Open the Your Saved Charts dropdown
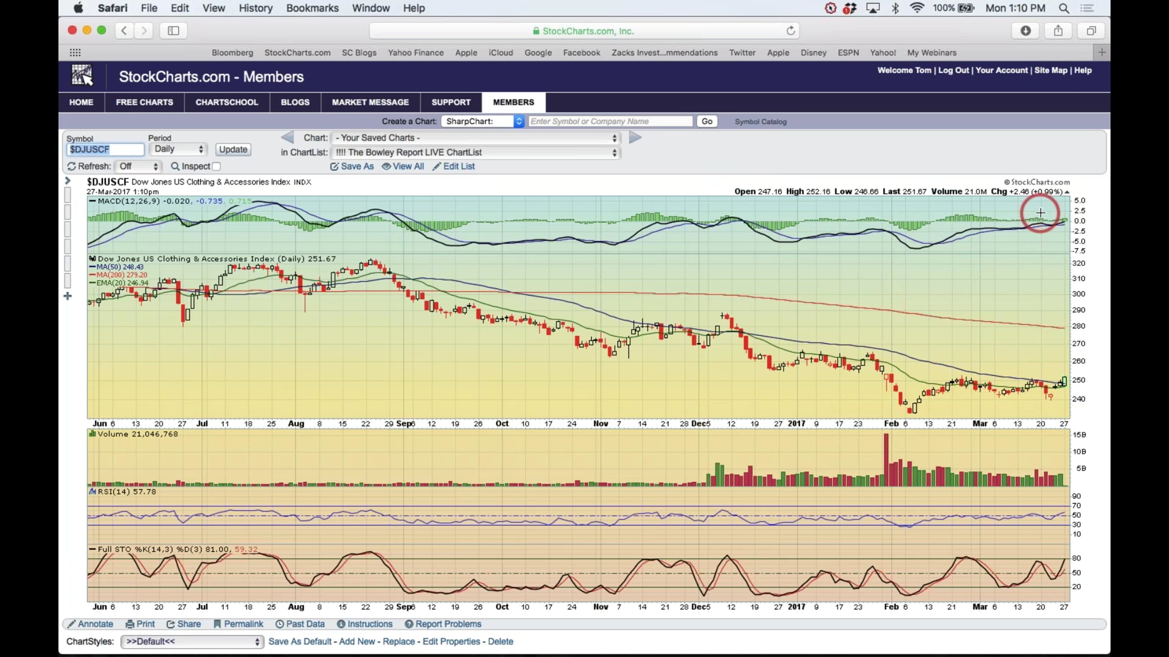 [x=476, y=138]
